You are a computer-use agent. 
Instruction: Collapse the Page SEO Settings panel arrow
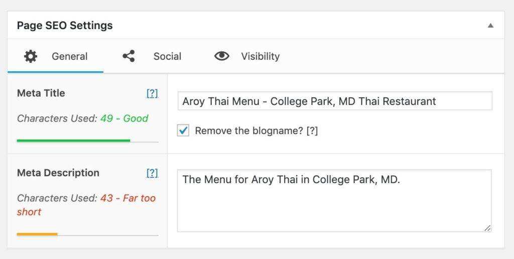(490, 26)
